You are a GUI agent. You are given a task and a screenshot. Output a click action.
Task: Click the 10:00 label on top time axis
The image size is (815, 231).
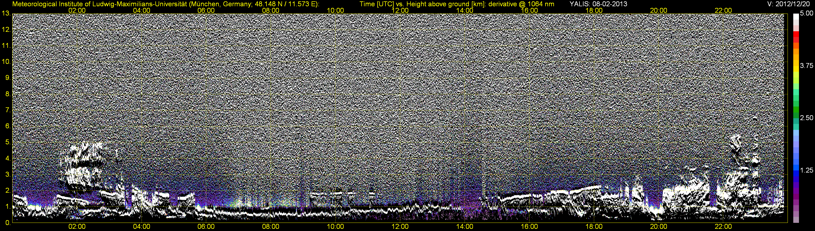pos(335,10)
